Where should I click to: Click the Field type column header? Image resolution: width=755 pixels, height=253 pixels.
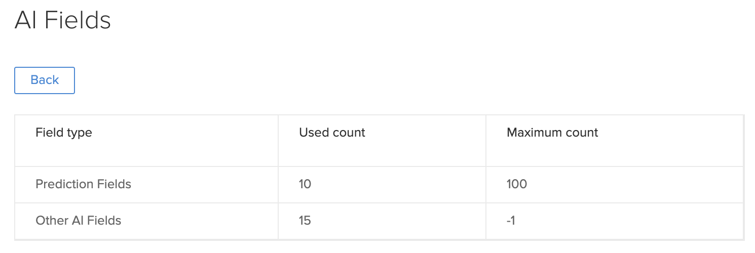click(x=64, y=133)
